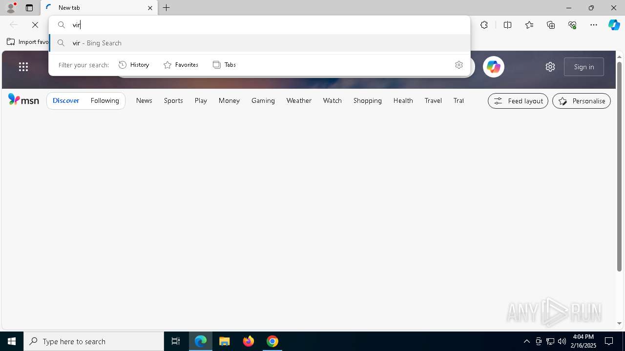Viewport: 625px width, 351px height.
Task: Click the taskbar search box
Action: (94, 341)
